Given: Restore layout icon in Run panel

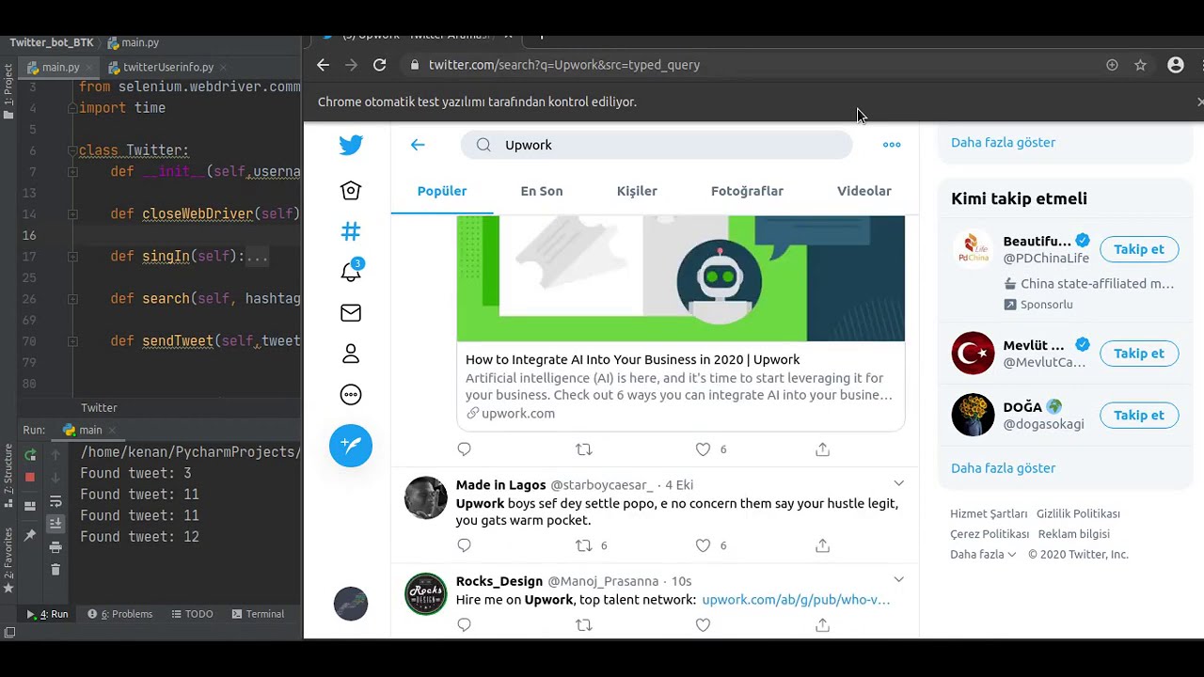Looking at the screenshot, I should [30, 506].
